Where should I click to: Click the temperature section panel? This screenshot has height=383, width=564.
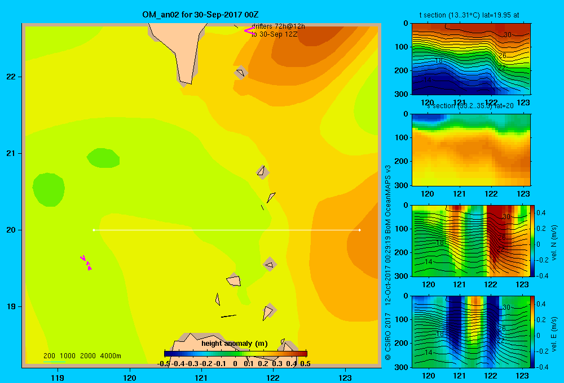(471, 59)
